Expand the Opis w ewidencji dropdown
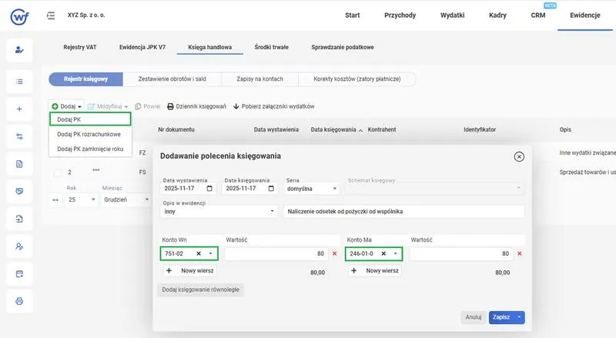 272,211
